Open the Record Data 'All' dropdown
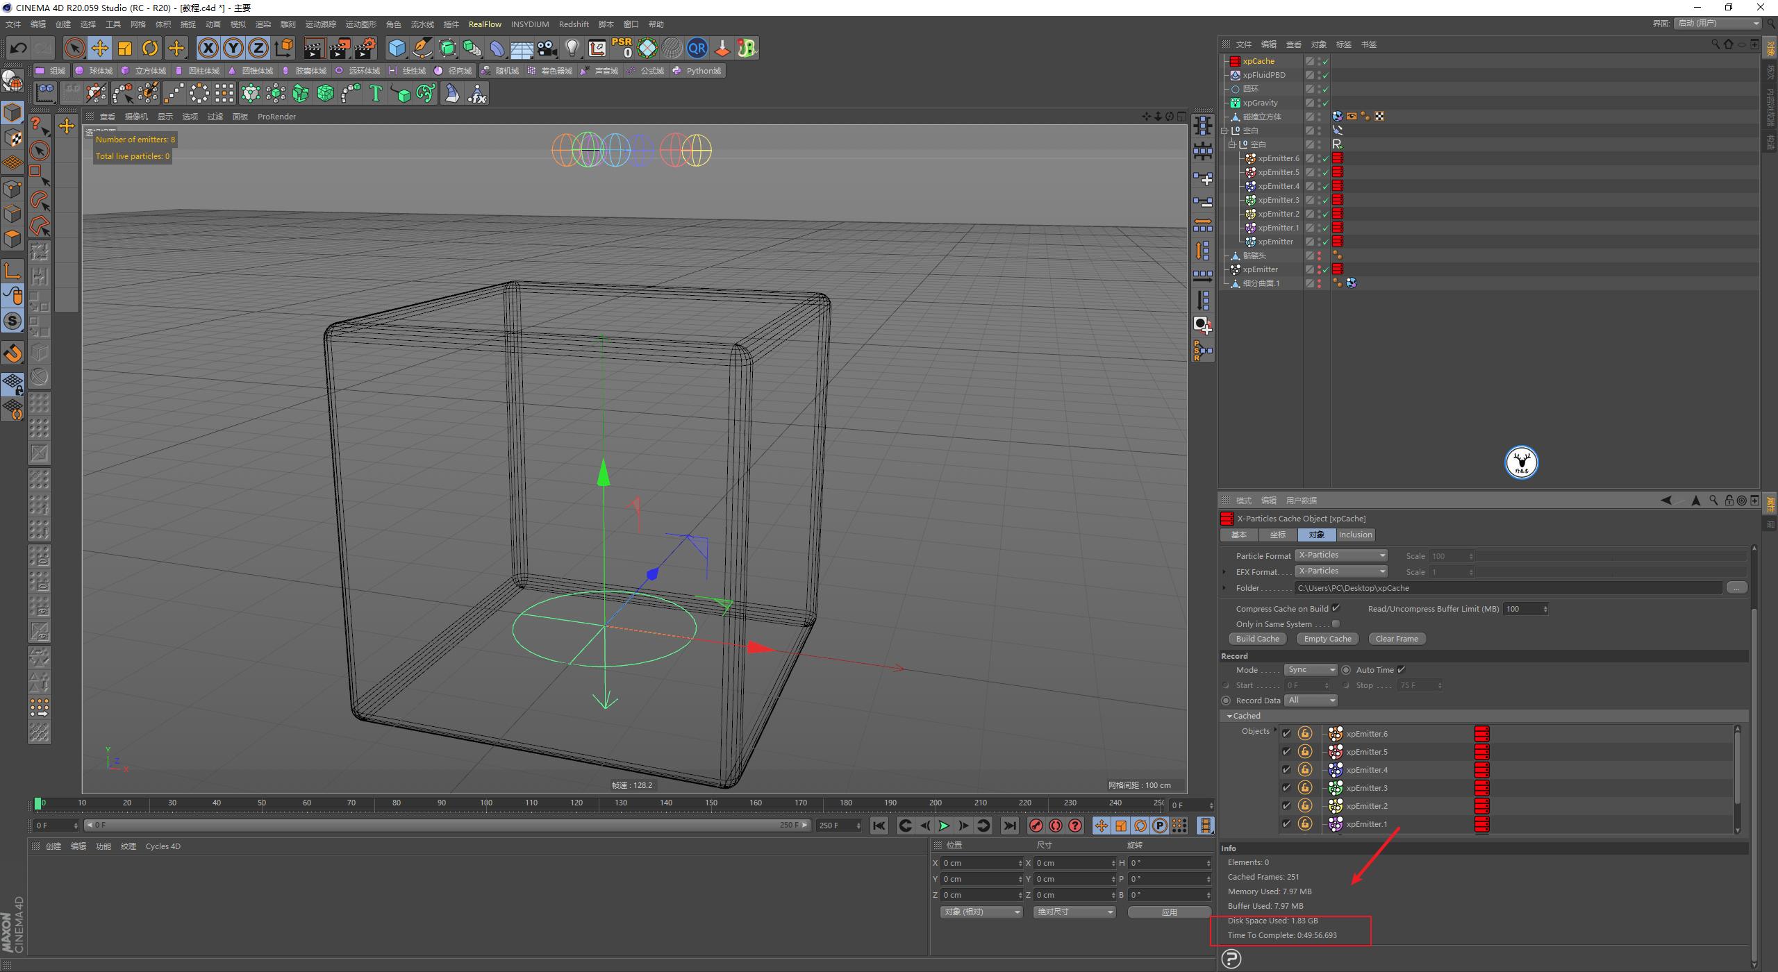The width and height of the screenshot is (1778, 972). coord(1311,700)
